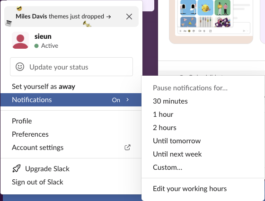
Task: Open Edit your working hours
Action: [203, 189]
